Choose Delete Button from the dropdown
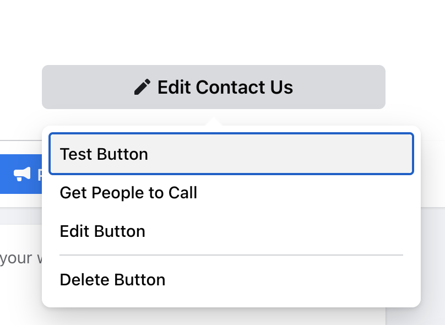The image size is (445, 325). tap(231, 280)
